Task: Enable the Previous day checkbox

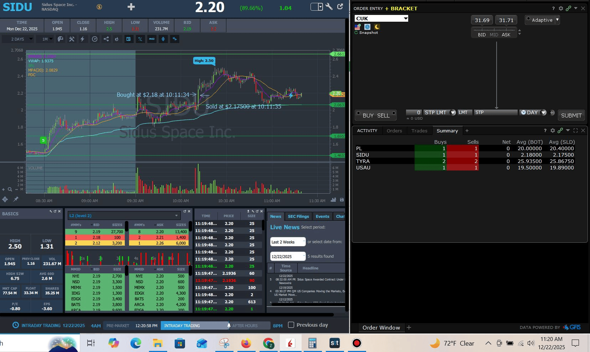Action: (291, 325)
